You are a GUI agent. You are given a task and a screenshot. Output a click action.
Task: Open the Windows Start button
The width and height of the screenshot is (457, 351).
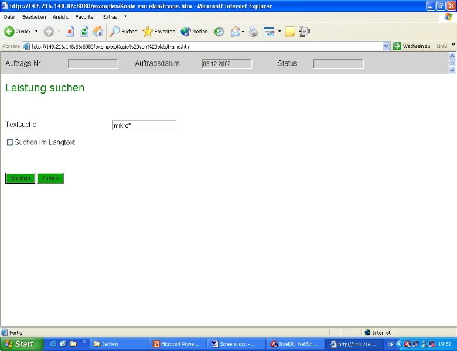22,344
